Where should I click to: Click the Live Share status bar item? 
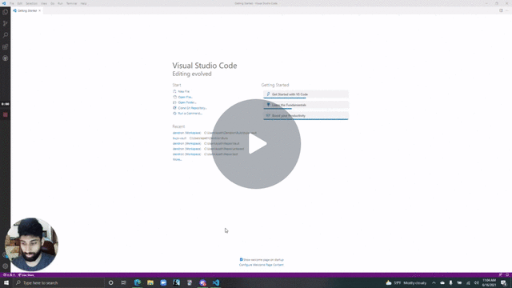click(x=26, y=275)
